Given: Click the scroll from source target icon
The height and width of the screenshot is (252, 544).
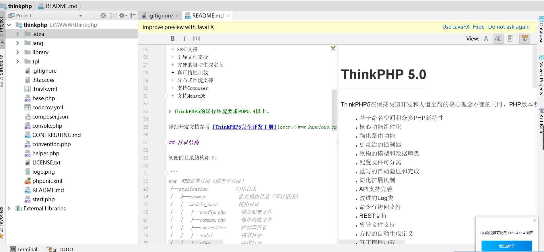Looking at the screenshot, I should 103,15.
